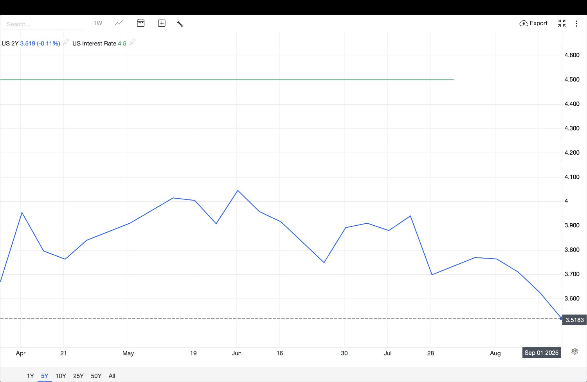The height and width of the screenshot is (382, 587).
Task: Click the plus icon to add indicator
Action: click(162, 23)
